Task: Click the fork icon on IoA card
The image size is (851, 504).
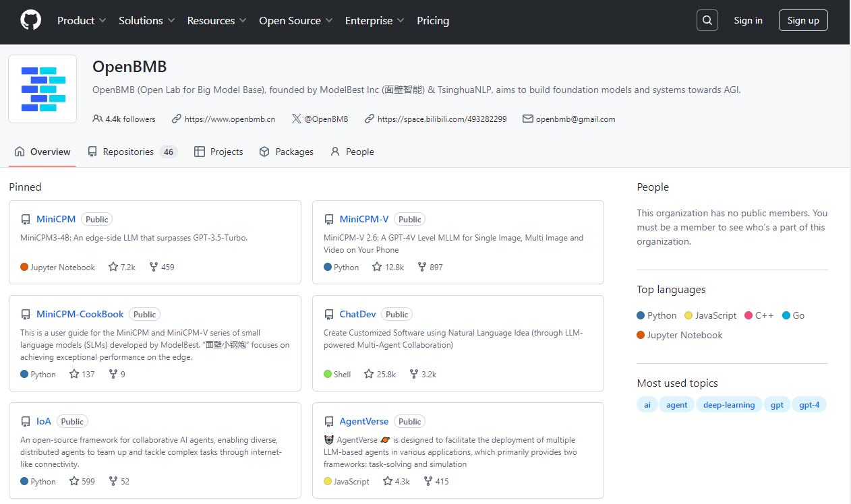Action: [113, 481]
